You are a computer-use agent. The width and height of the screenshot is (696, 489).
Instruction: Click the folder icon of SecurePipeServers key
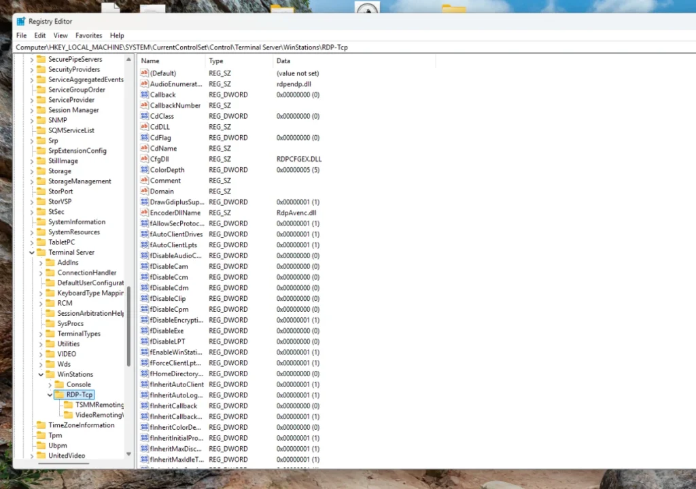pyautogui.click(x=41, y=59)
